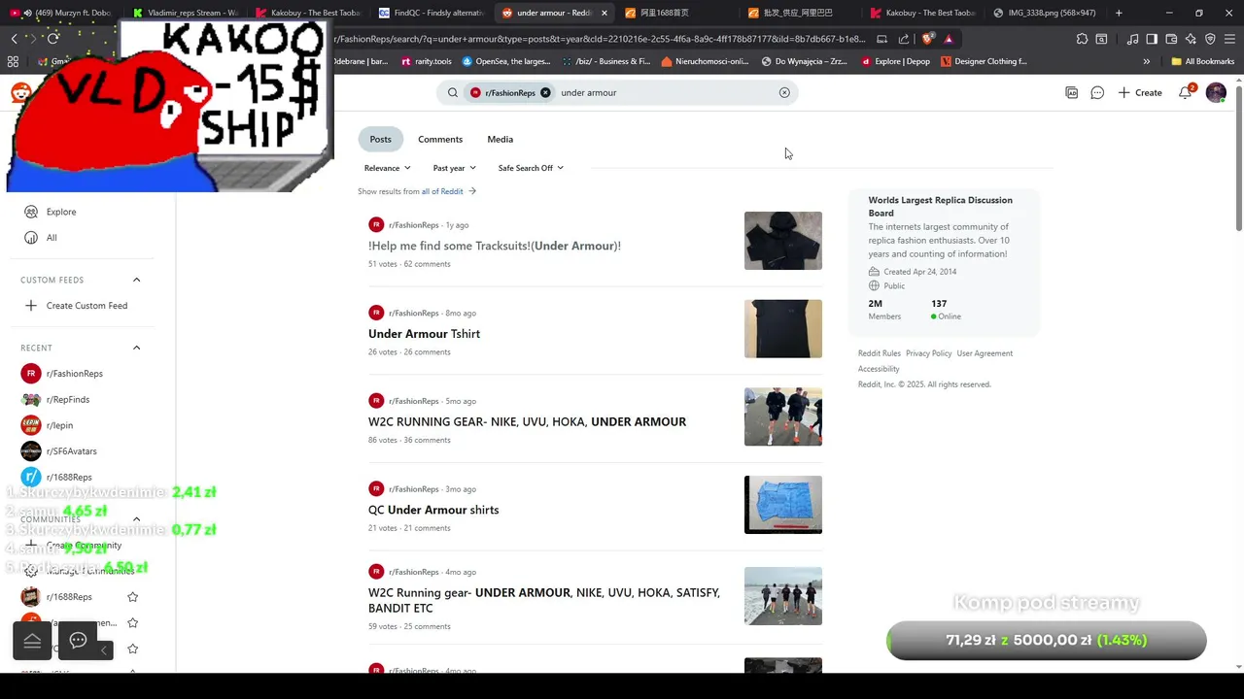The image size is (1244, 699).
Task: Open the Leo AI sparkle icon
Action: pos(1191,39)
